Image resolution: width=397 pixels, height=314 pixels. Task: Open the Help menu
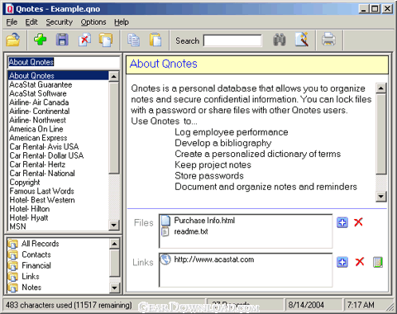click(122, 22)
